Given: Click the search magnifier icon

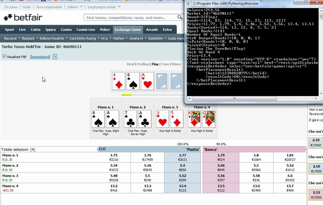Looking at the screenshot, I should coord(180,18).
